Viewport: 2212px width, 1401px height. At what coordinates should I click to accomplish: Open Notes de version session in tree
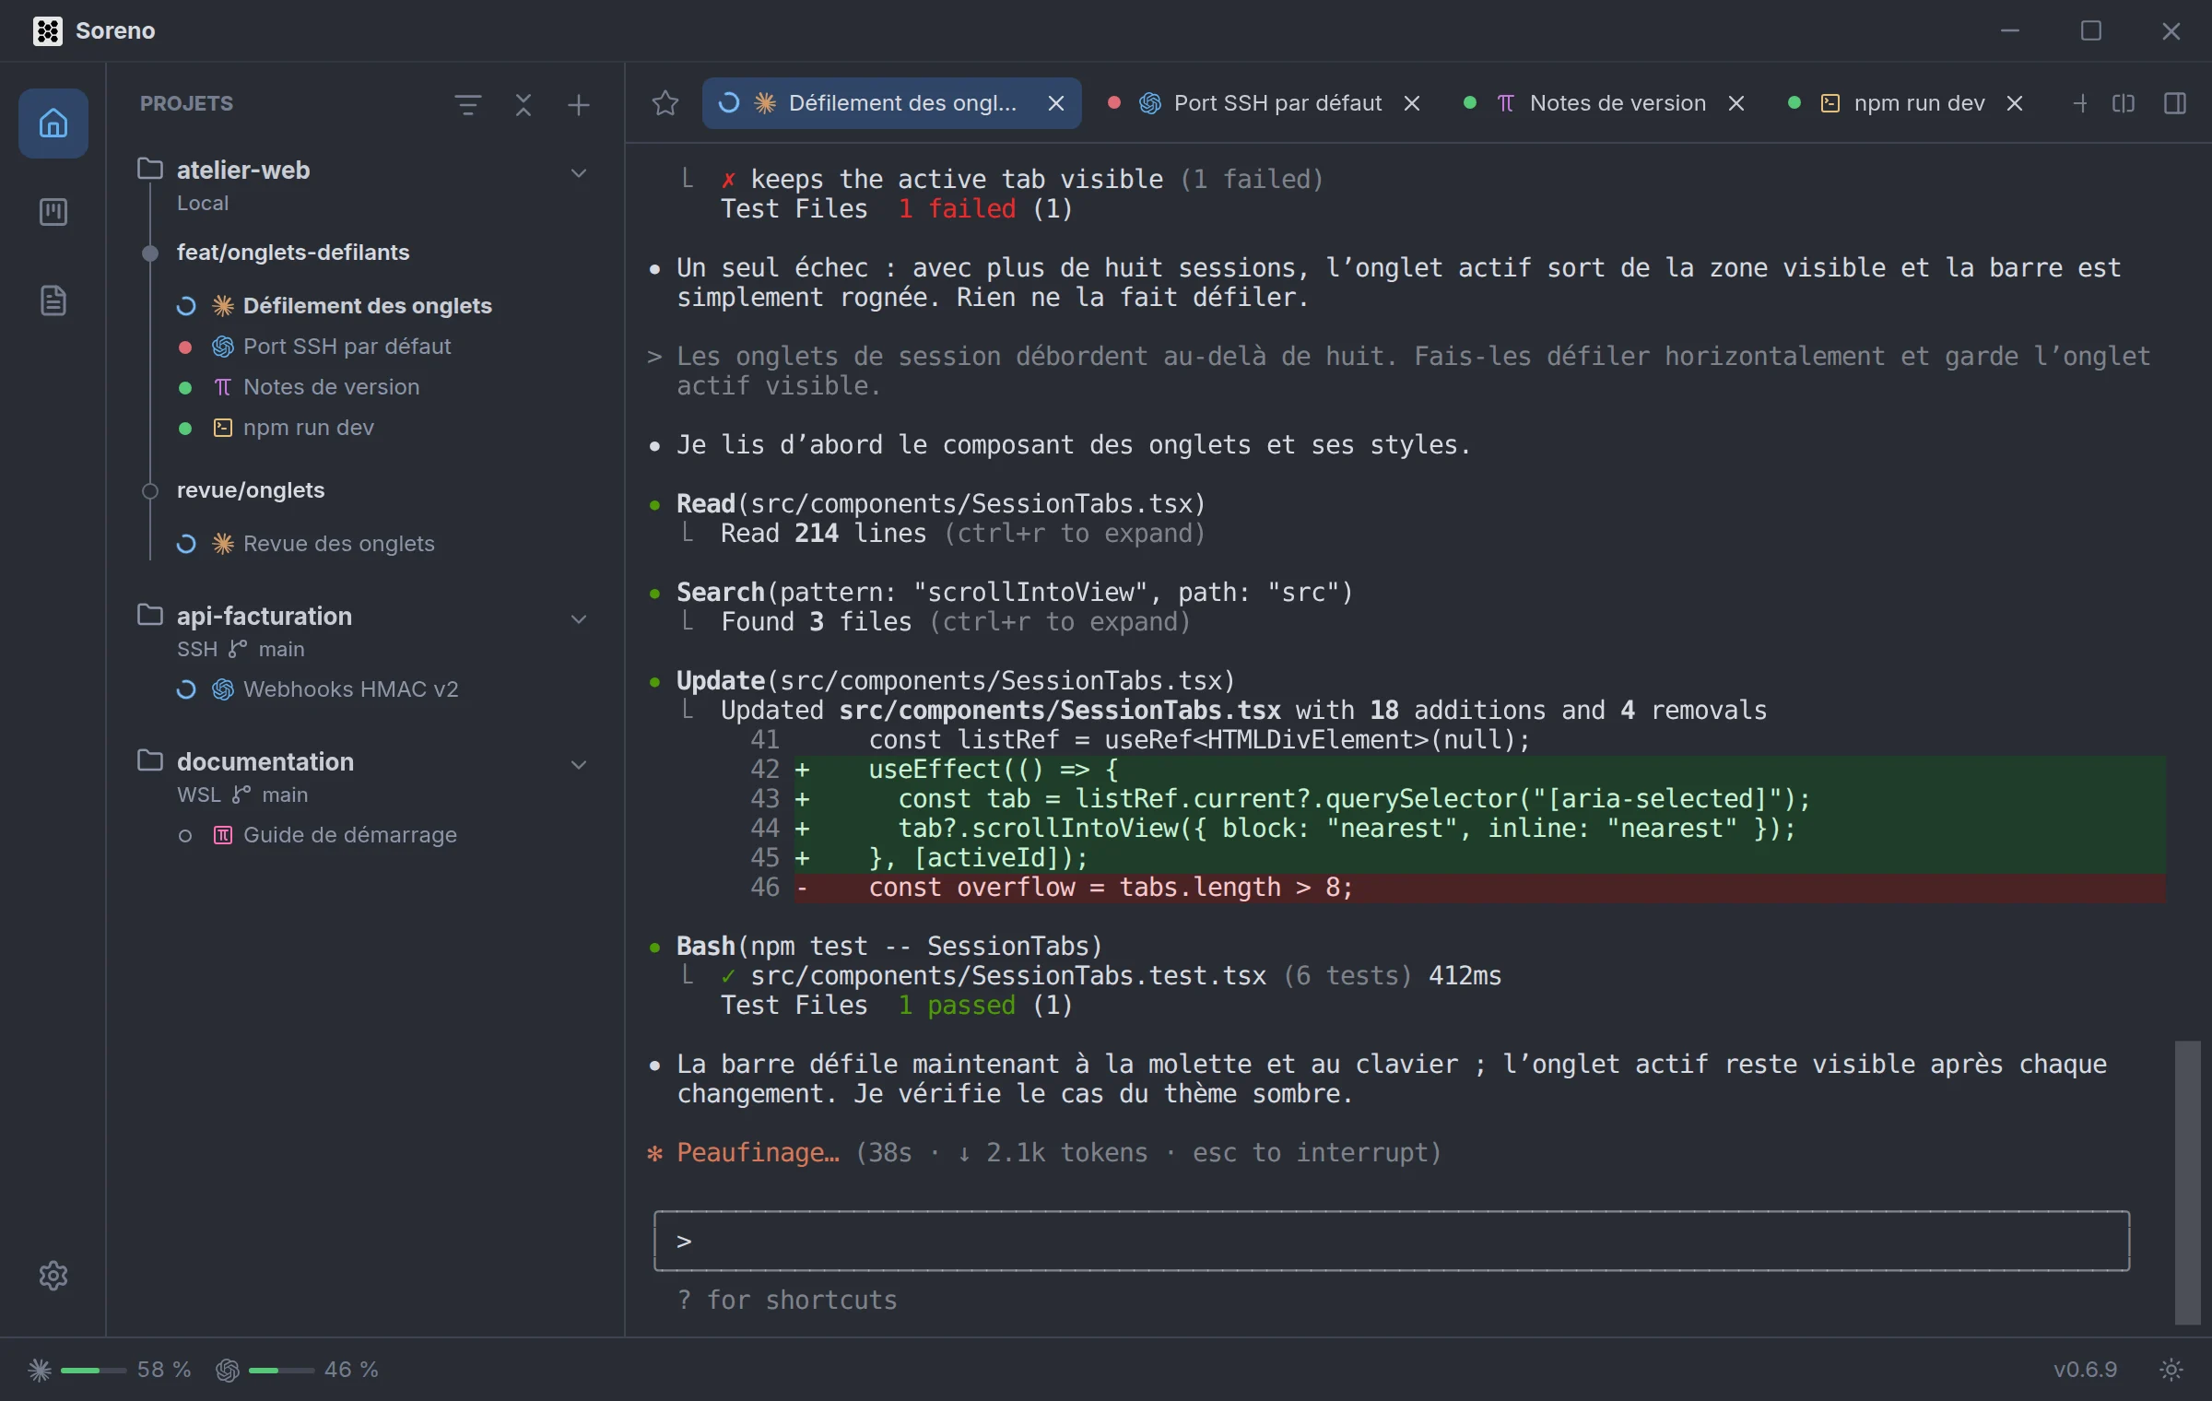click(x=331, y=387)
